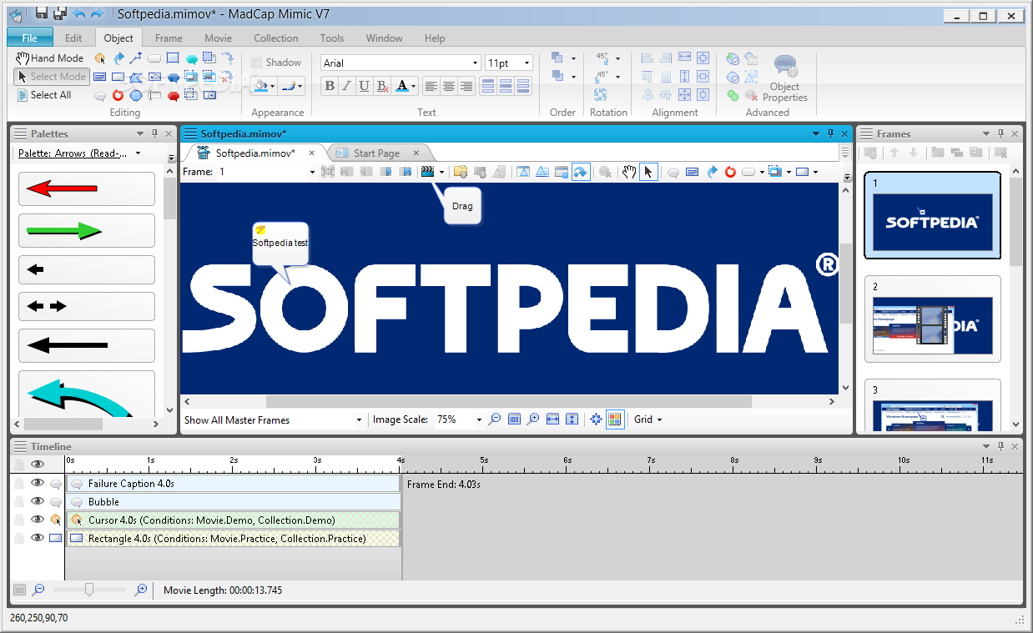1033x633 pixels.
Task: Click the timeline zoom in magnifier
Action: tap(141, 590)
